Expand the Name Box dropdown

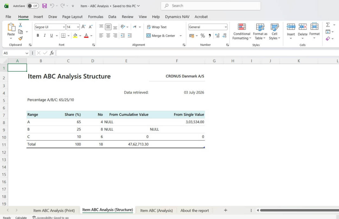click(x=27, y=53)
